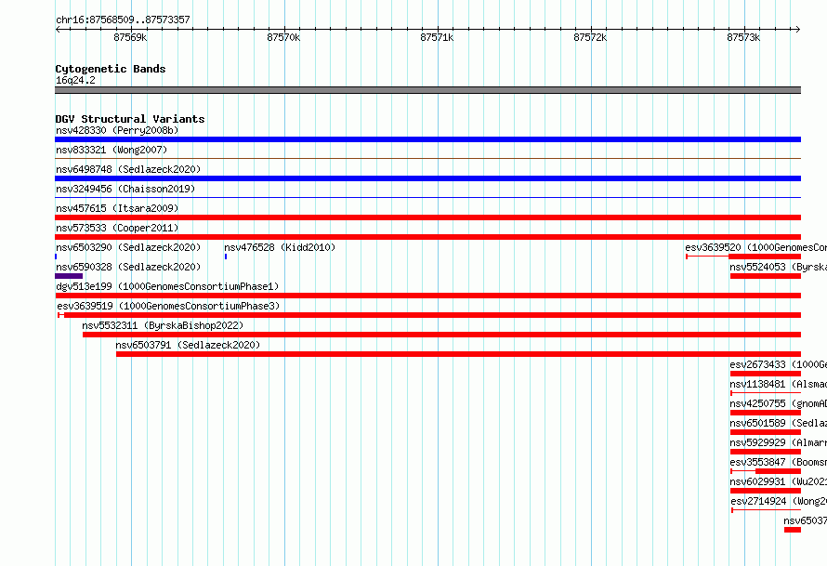Click the 16q24.2 band label

tap(75, 80)
